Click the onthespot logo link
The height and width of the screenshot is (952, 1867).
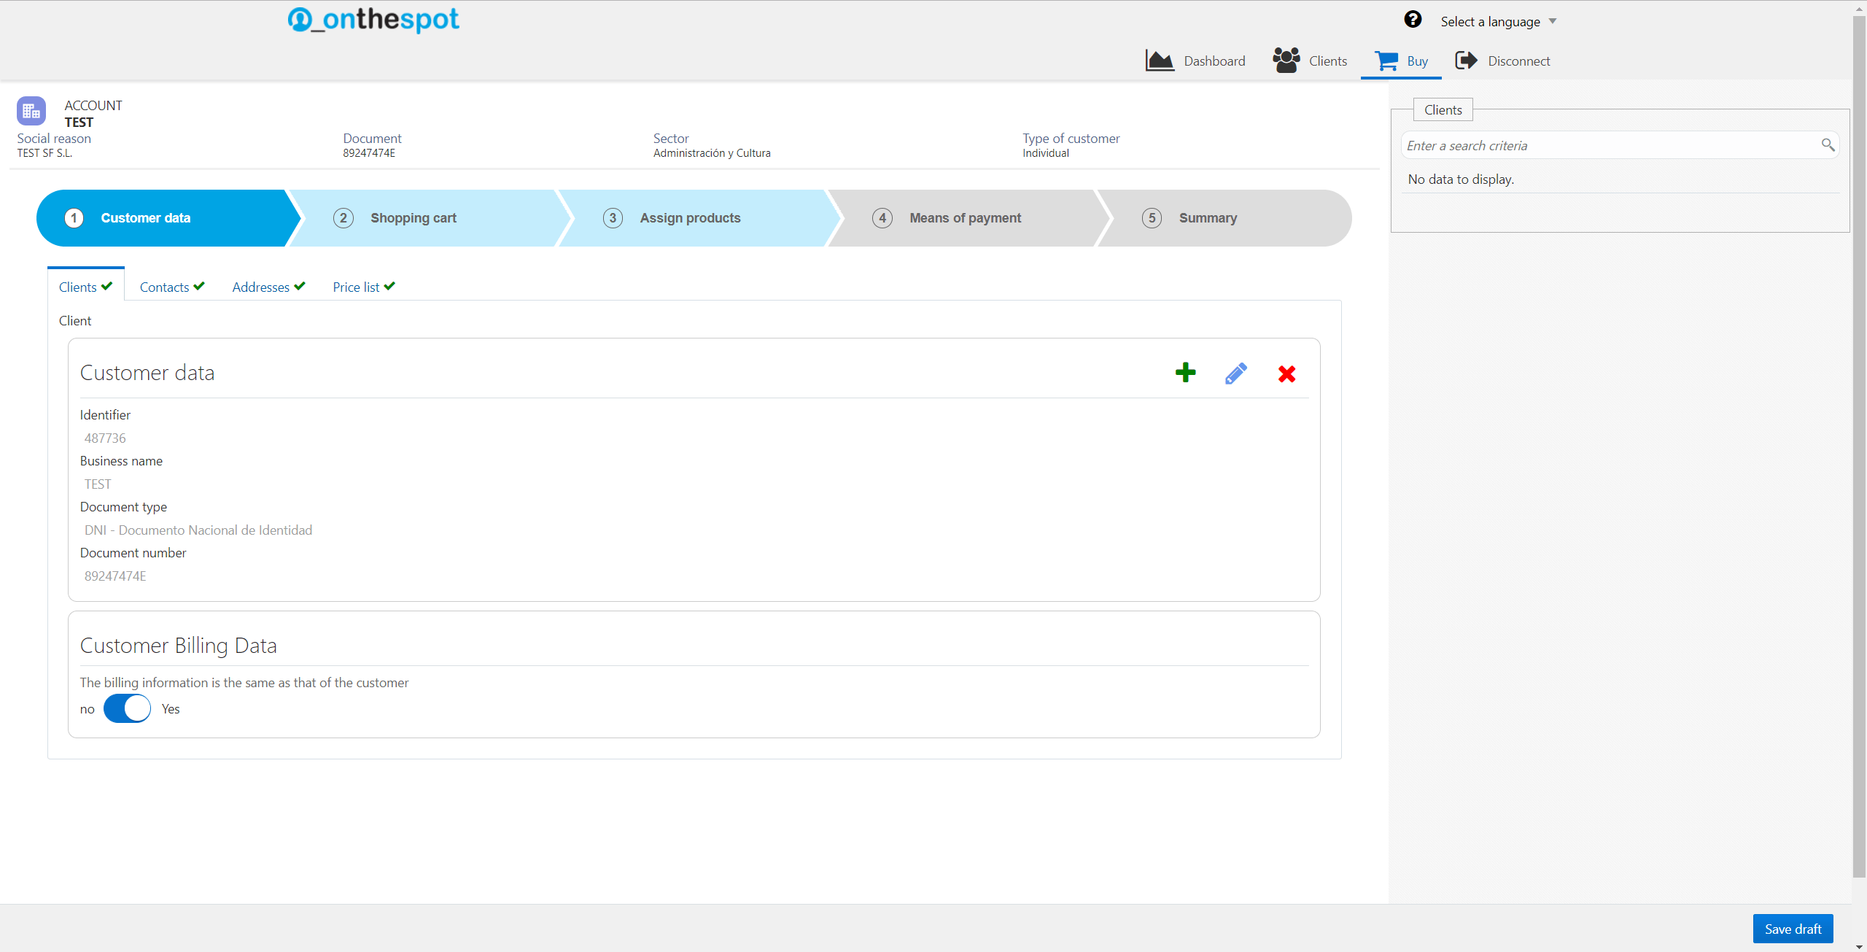[373, 20]
